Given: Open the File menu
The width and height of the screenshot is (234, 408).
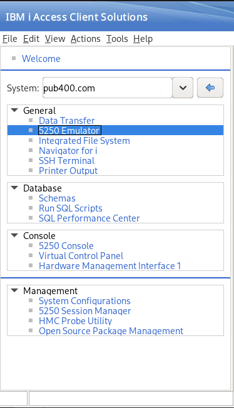Looking at the screenshot, I should [10, 39].
